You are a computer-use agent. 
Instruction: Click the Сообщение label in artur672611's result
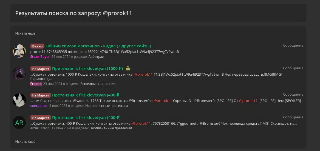tap(293, 117)
